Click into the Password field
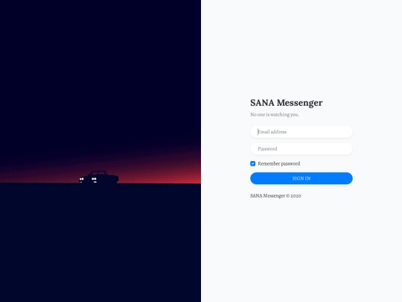 tap(301, 148)
